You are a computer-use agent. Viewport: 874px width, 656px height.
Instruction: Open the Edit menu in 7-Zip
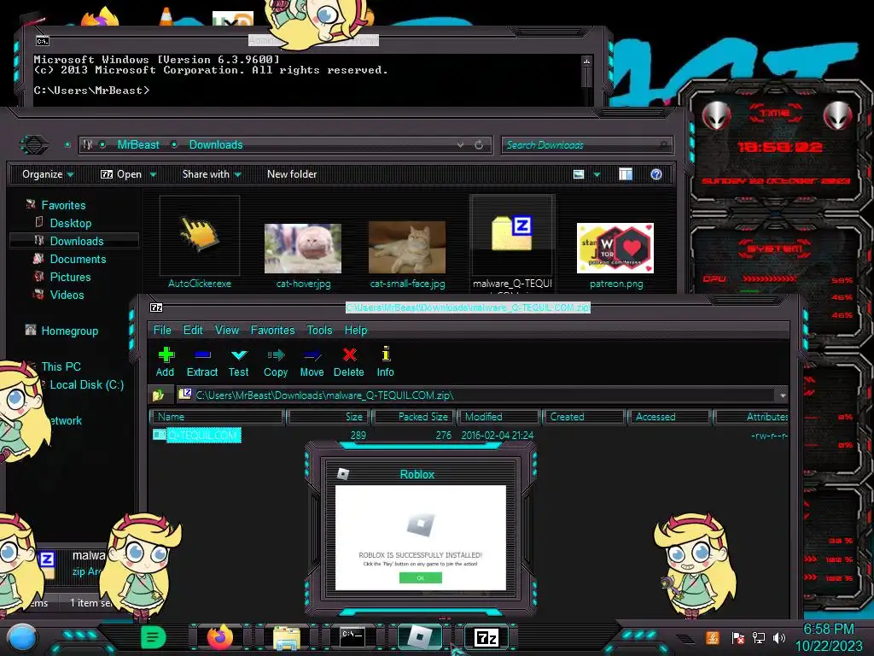point(193,330)
